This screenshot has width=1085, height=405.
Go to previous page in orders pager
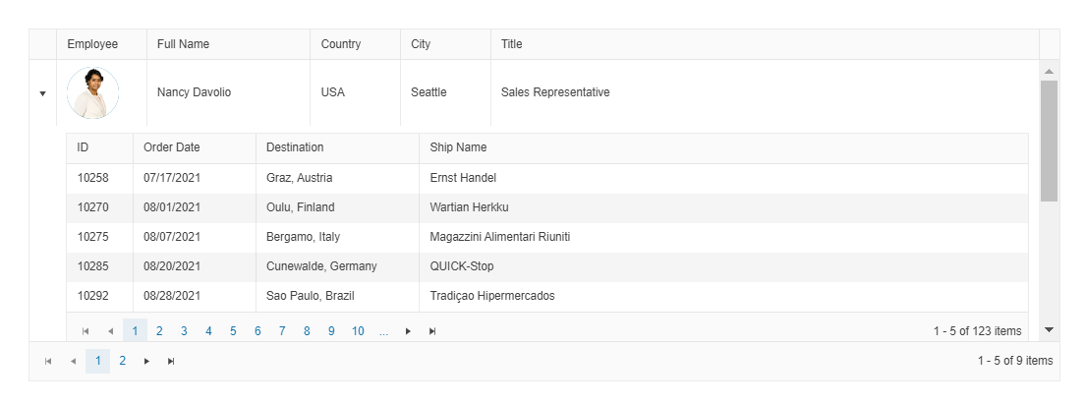(x=110, y=331)
